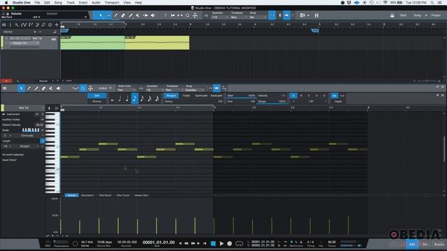Image resolution: width=447 pixels, height=251 pixels.
Task: Open macOS Spotlight search icon
Action: tap(432, 3)
